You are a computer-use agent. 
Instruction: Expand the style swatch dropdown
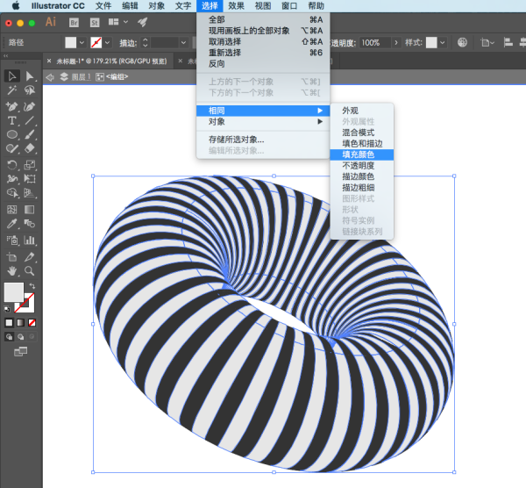443,43
